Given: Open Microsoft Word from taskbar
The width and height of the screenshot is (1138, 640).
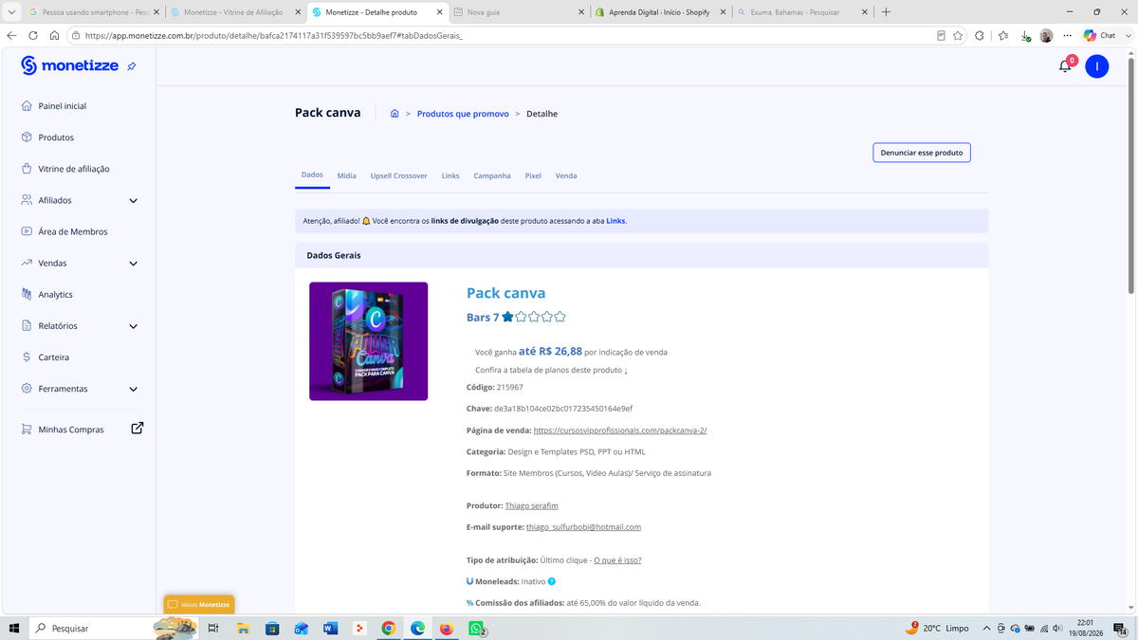Looking at the screenshot, I should (330, 628).
